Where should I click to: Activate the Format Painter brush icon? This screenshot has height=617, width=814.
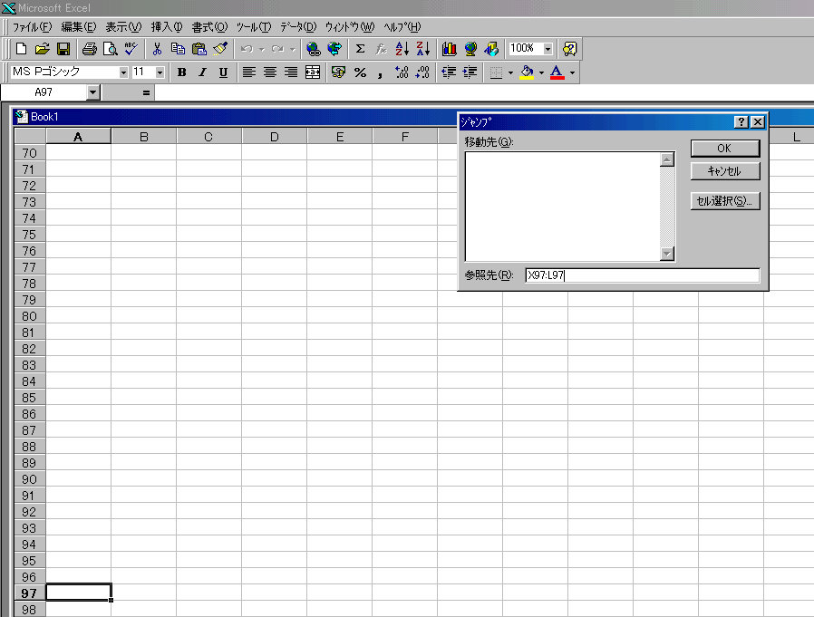(220, 49)
